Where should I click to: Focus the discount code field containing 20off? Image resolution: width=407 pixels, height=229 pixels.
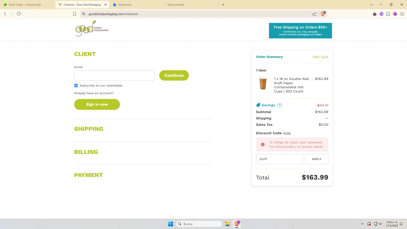click(x=279, y=159)
